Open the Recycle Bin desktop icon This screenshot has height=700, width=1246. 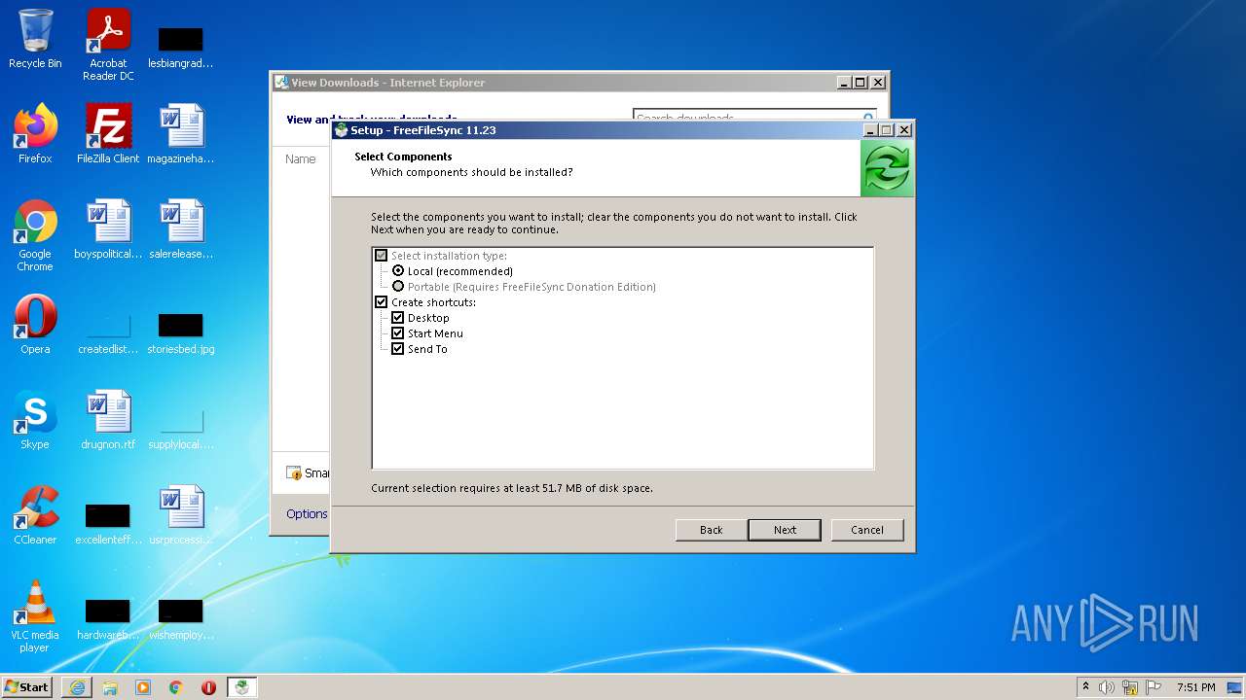click(x=35, y=39)
